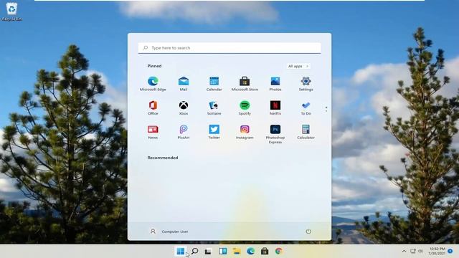Open Widgets from the taskbar
The width and height of the screenshot is (459, 258).
point(222,251)
